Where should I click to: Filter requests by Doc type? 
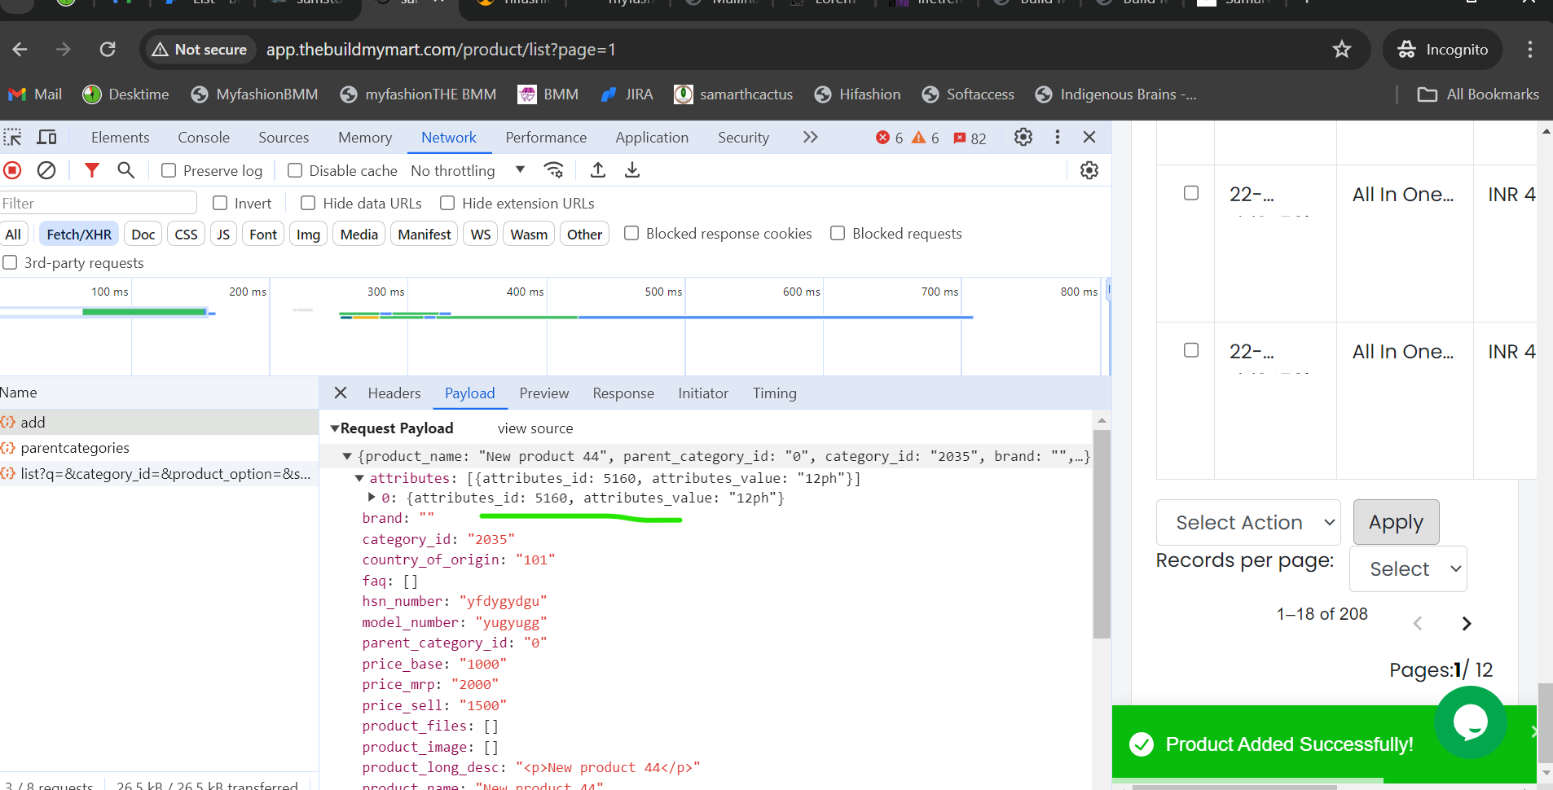point(143,235)
